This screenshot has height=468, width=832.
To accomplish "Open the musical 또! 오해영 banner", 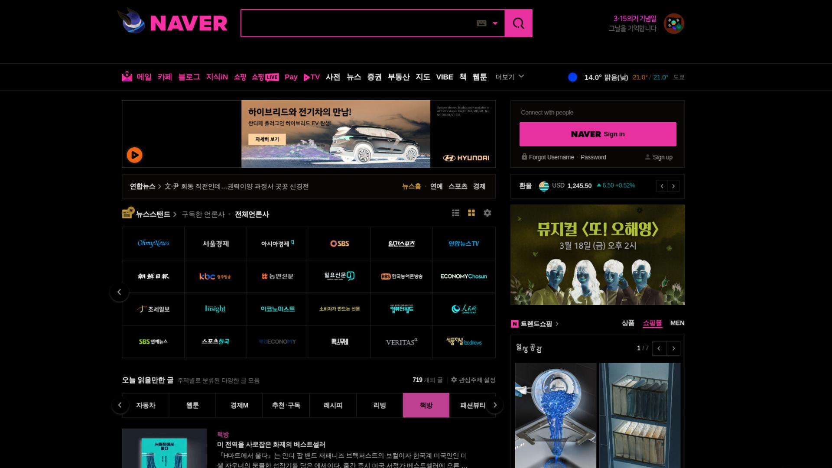I will point(598,255).
